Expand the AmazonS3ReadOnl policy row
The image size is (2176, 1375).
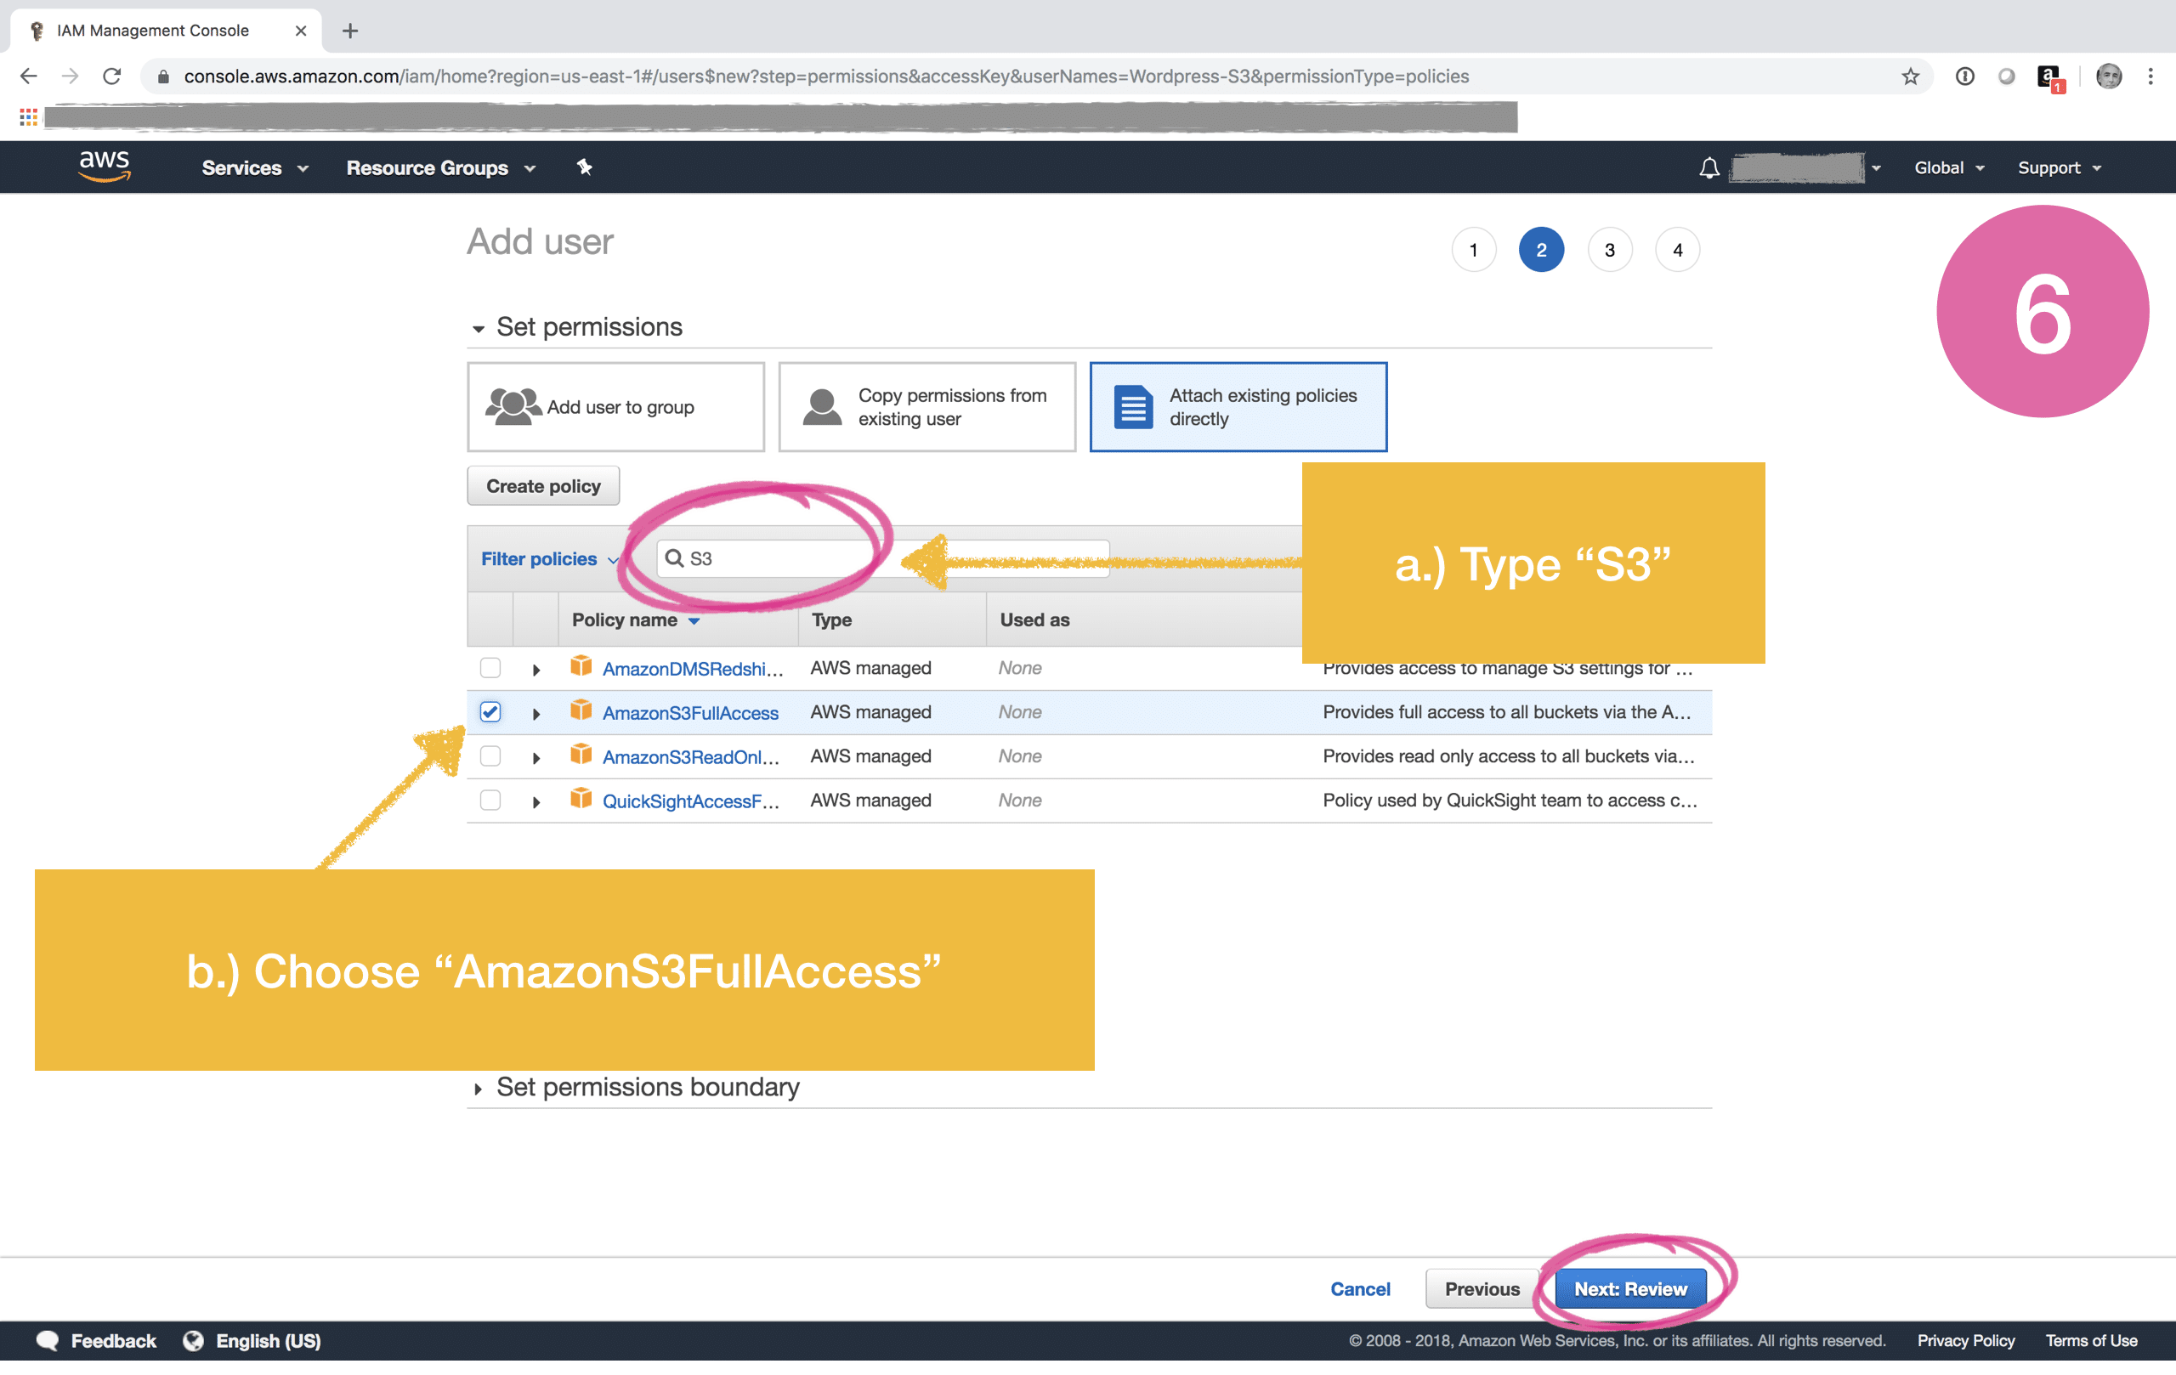click(535, 758)
